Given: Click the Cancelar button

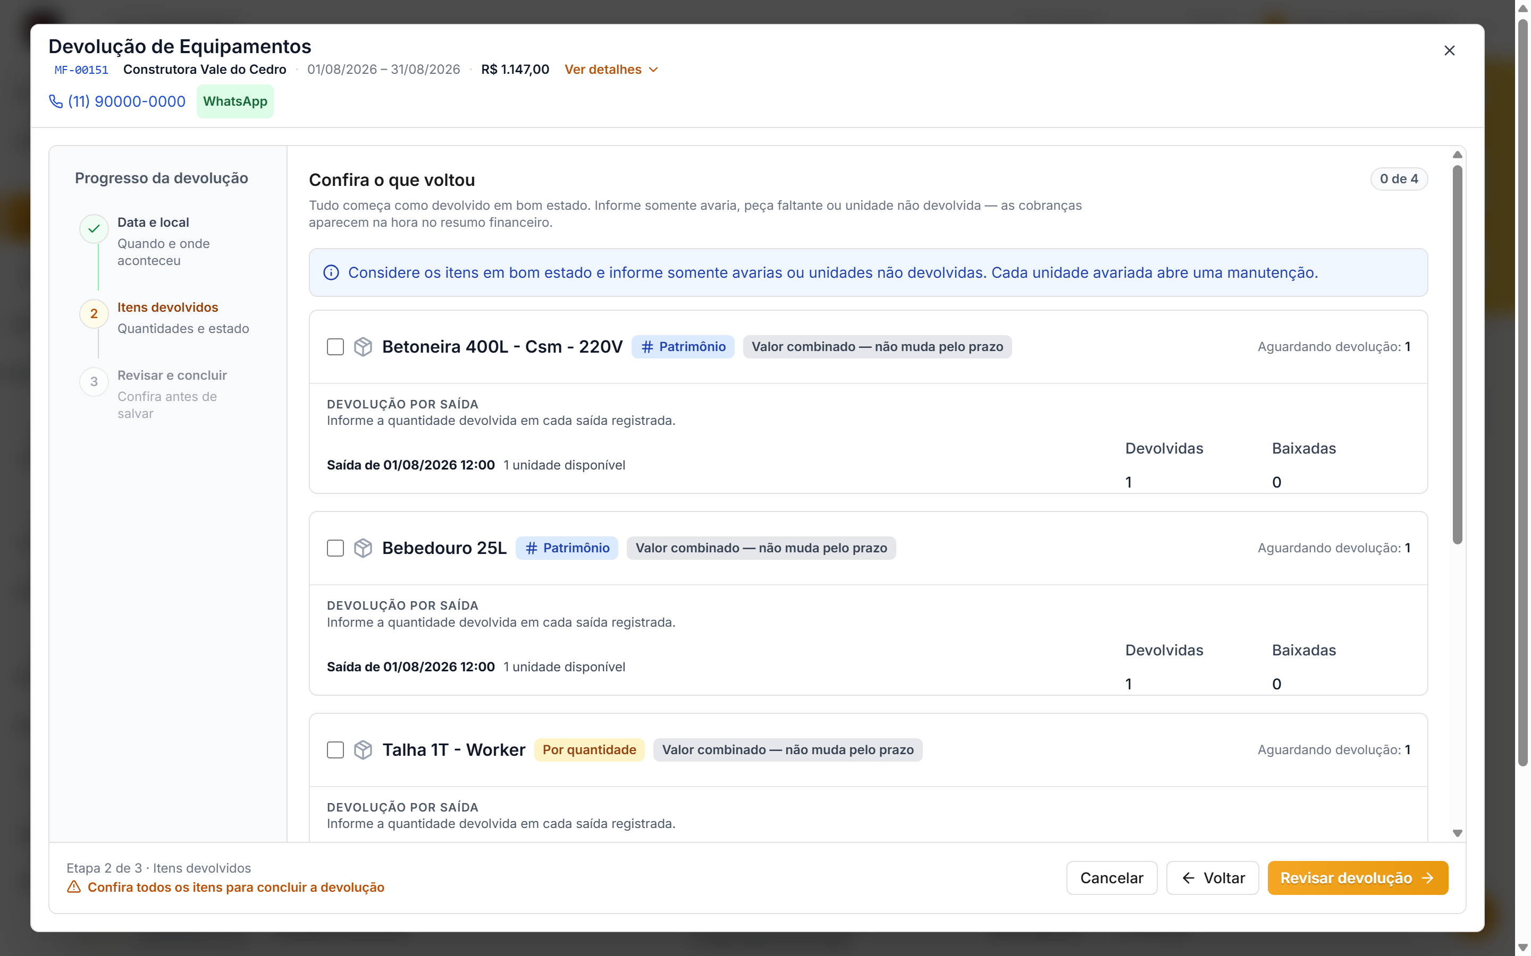Looking at the screenshot, I should [x=1112, y=878].
